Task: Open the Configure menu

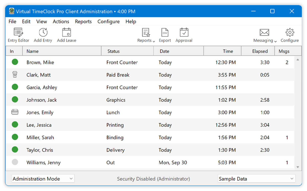Action: click(108, 21)
